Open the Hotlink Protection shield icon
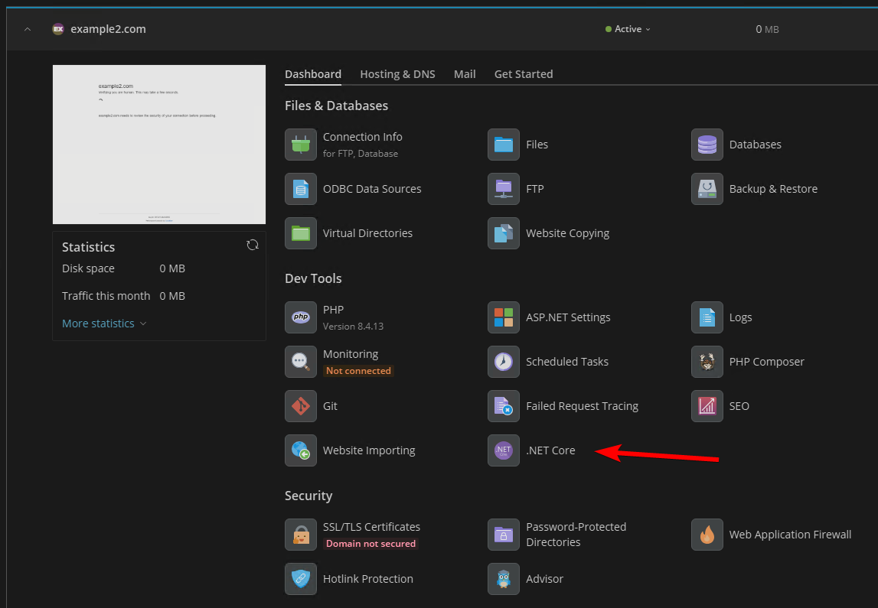The width and height of the screenshot is (878, 608). (x=300, y=579)
